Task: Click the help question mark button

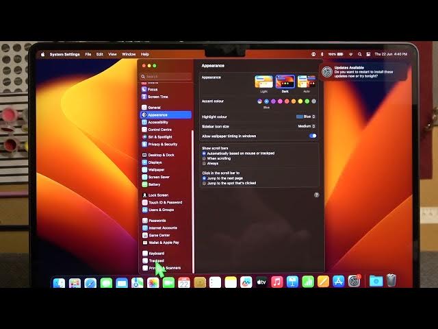Action: 316,195
